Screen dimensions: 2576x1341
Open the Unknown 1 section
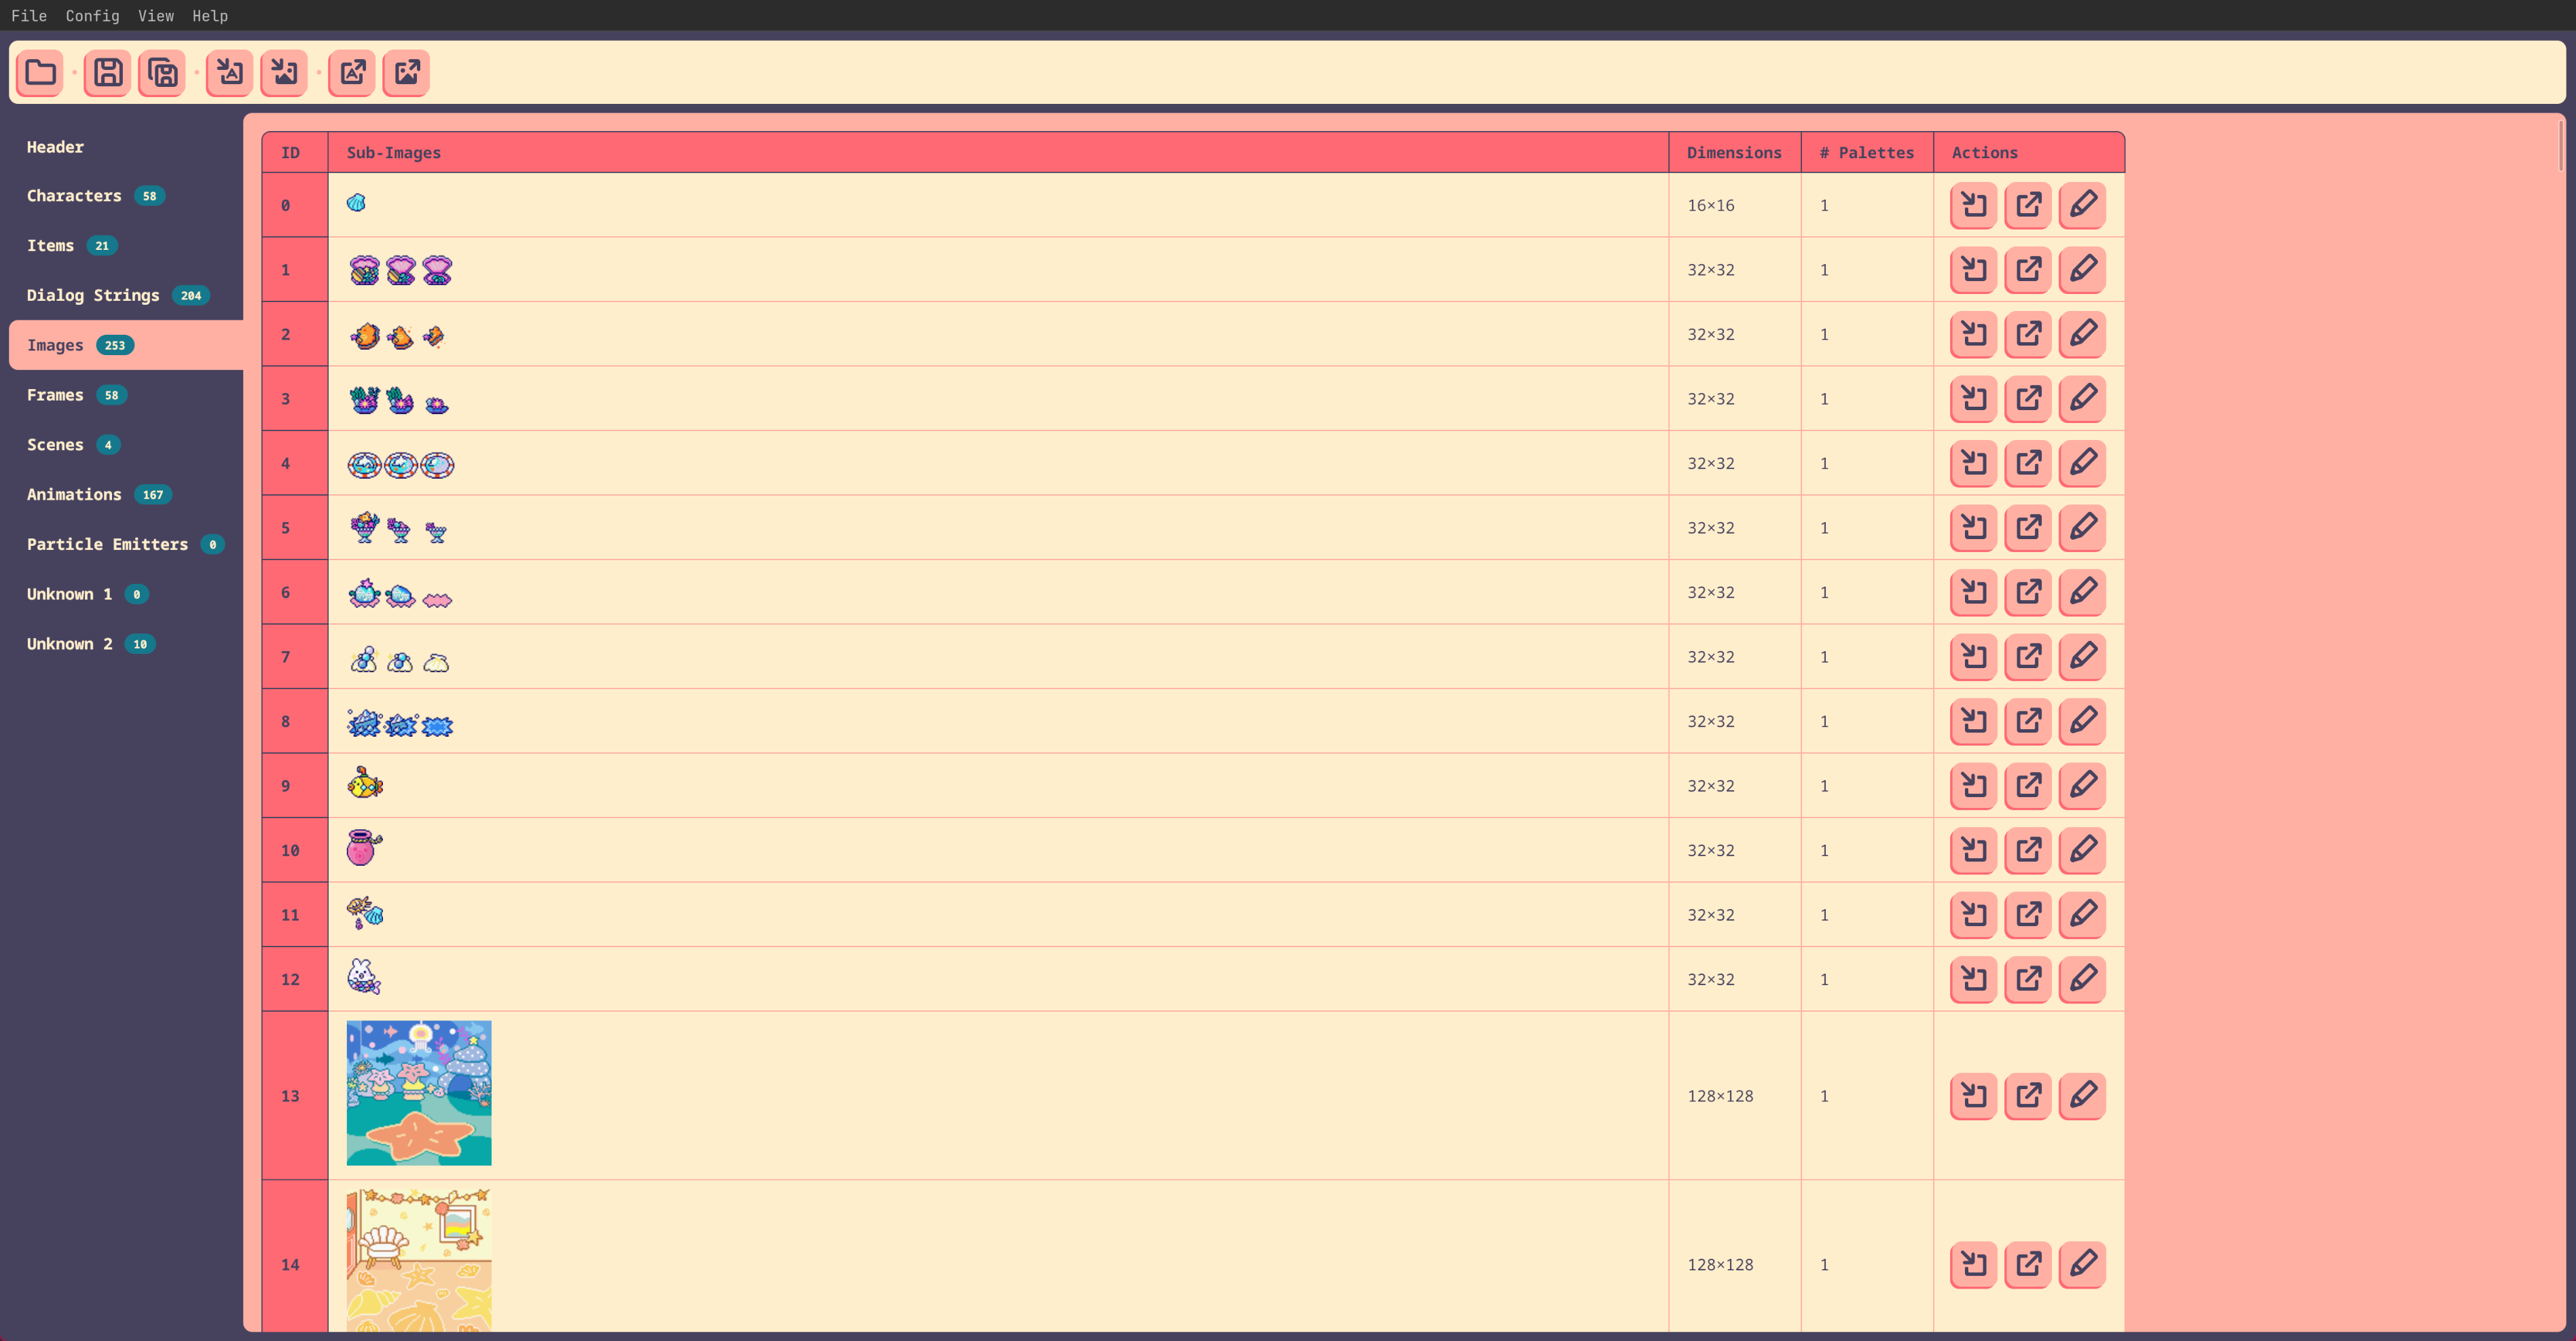[126, 594]
